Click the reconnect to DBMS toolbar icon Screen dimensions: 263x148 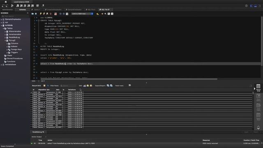click(x=43, y=6)
